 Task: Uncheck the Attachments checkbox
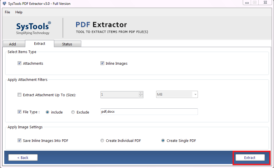click(19, 63)
